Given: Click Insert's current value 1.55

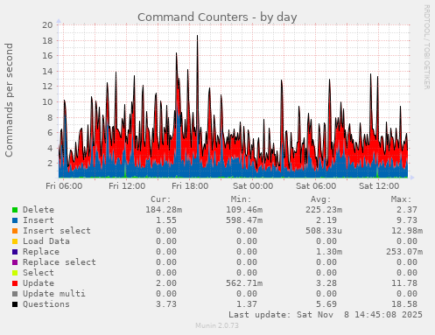Looking at the screenshot, I should tap(166, 220).
